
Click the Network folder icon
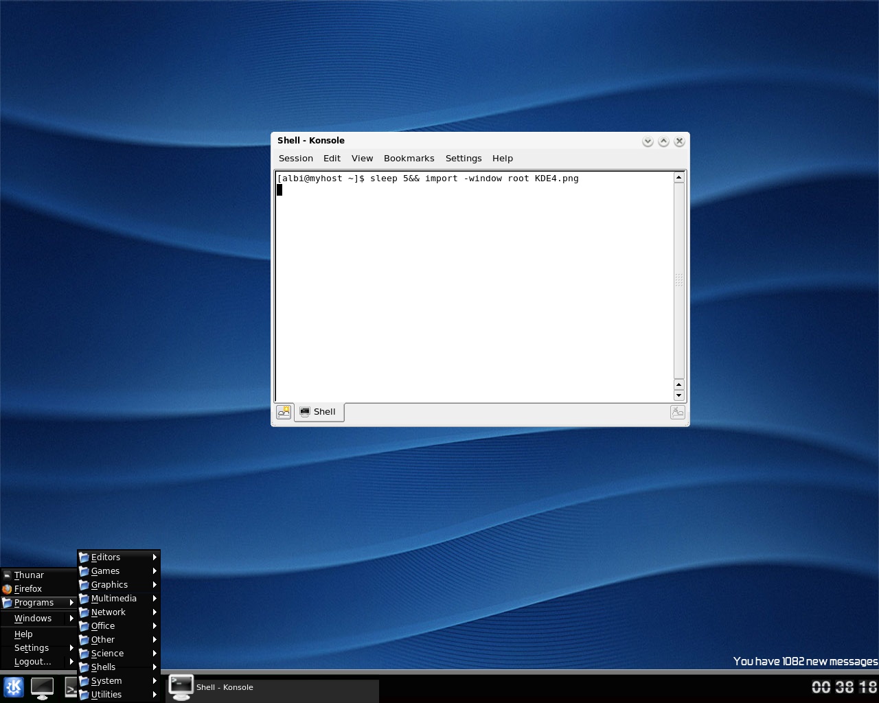tap(84, 612)
